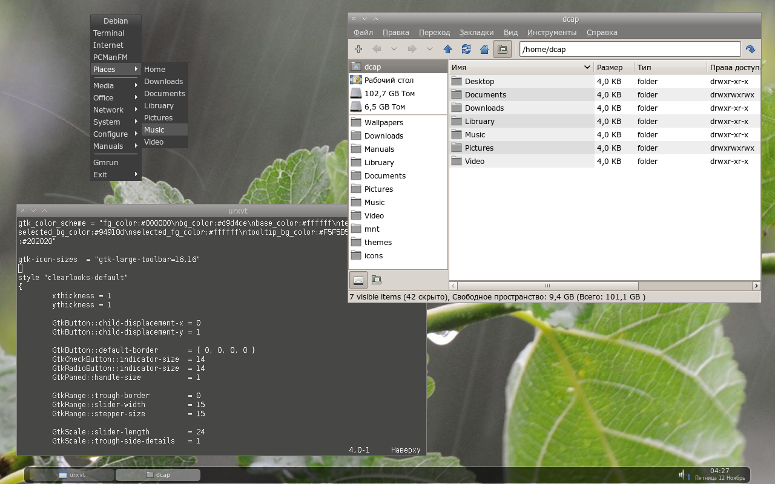Expand the Network submenu in the Debian menu
Viewport: 775px width, 484px height.
click(x=116, y=110)
